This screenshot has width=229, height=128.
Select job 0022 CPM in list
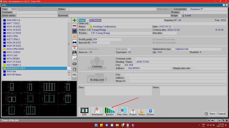pos(35,36)
